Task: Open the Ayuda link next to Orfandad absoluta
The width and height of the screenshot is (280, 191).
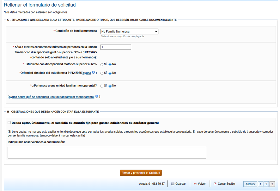Action: tap(87, 73)
